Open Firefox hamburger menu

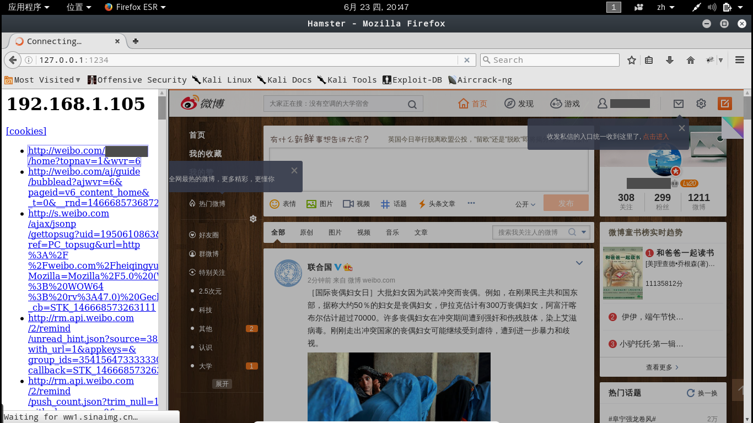tap(740, 60)
